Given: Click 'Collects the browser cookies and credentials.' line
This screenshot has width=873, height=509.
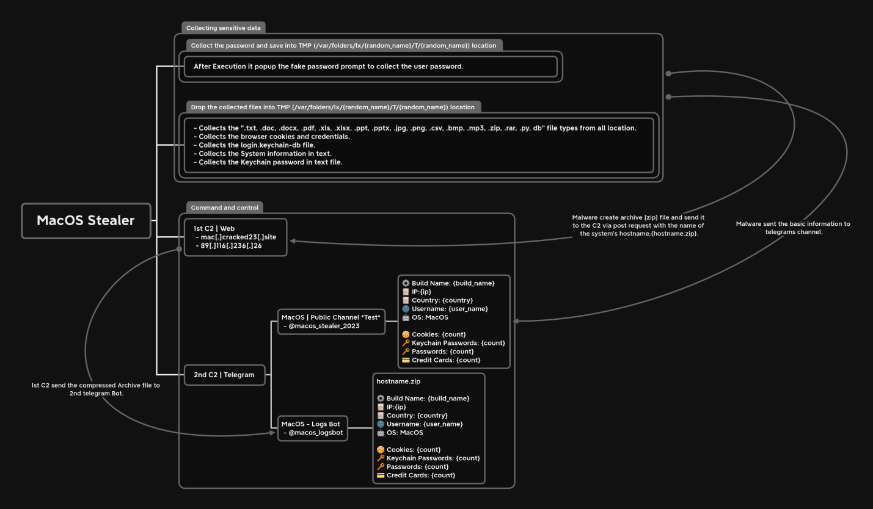Looking at the screenshot, I should click(272, 137).
